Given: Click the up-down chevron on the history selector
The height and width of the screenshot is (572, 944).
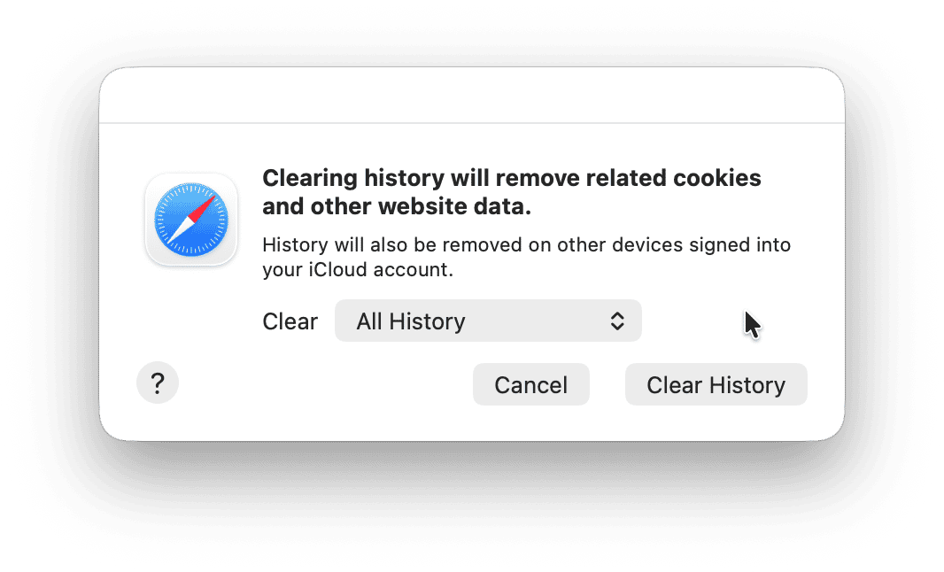Looking at the screenshot, I should (617, 321).
